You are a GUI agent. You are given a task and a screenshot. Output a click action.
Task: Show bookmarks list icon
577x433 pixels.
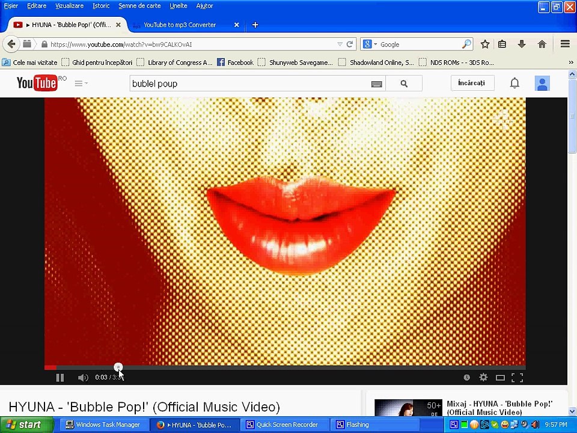point(502,44)
